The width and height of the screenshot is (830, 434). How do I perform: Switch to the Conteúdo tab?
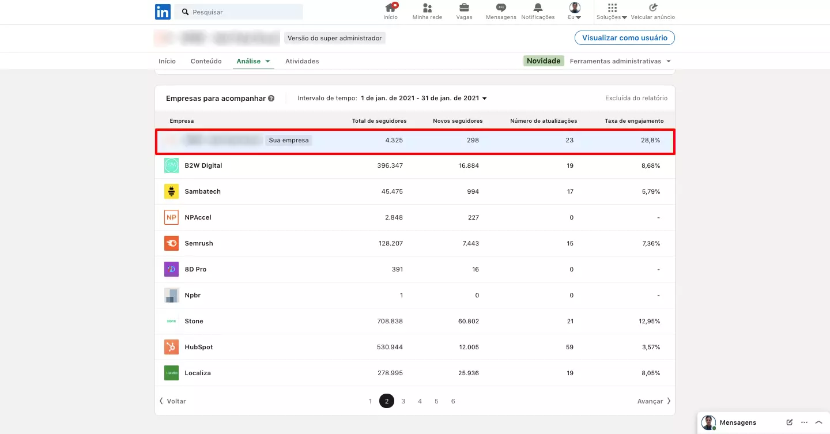click(206, 61)
